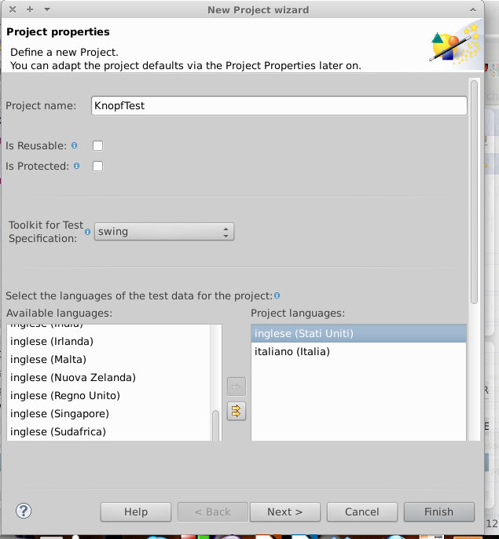Image resolution: width=499 pixels, height=539 pixels.
Task: Click the Project name text field
Action: click(278, 106)
